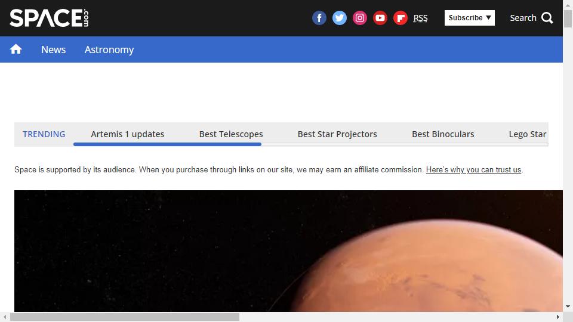Click the Mars planet article image
The height and width of the screenshot is (322, 573).
click(x=288, y=251)
